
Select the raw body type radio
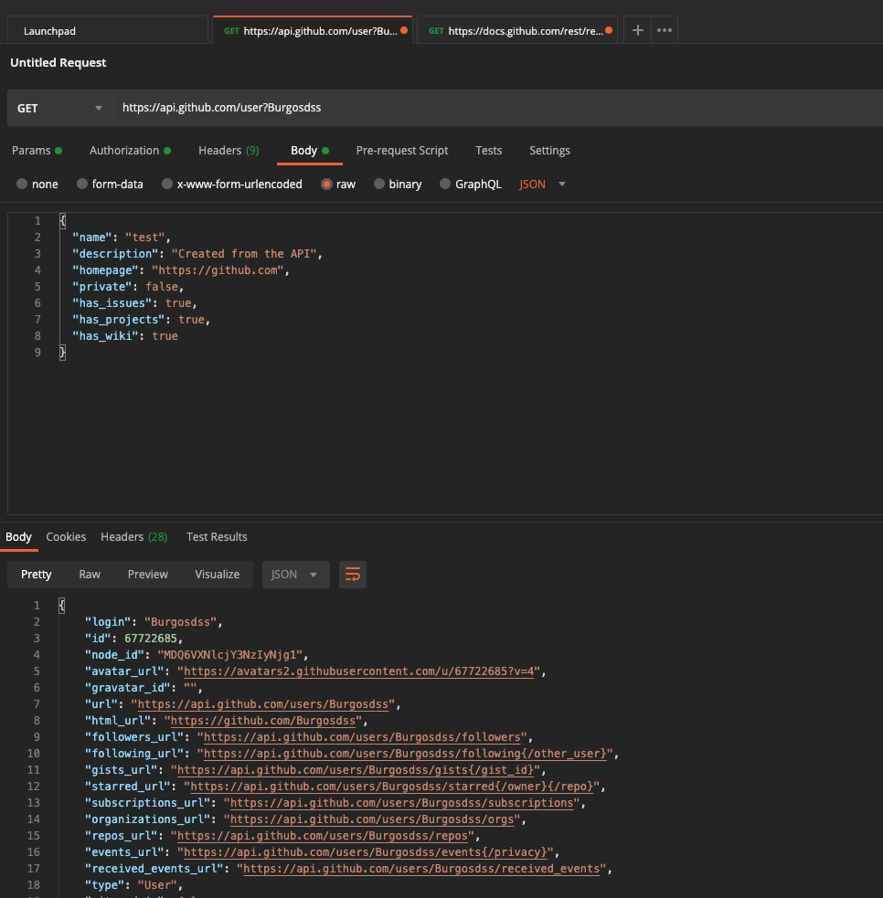(x=326, y=184)
